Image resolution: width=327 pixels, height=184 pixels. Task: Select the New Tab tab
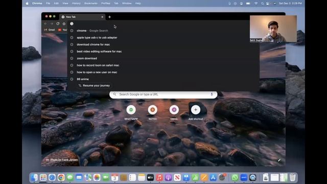point(82,17)
